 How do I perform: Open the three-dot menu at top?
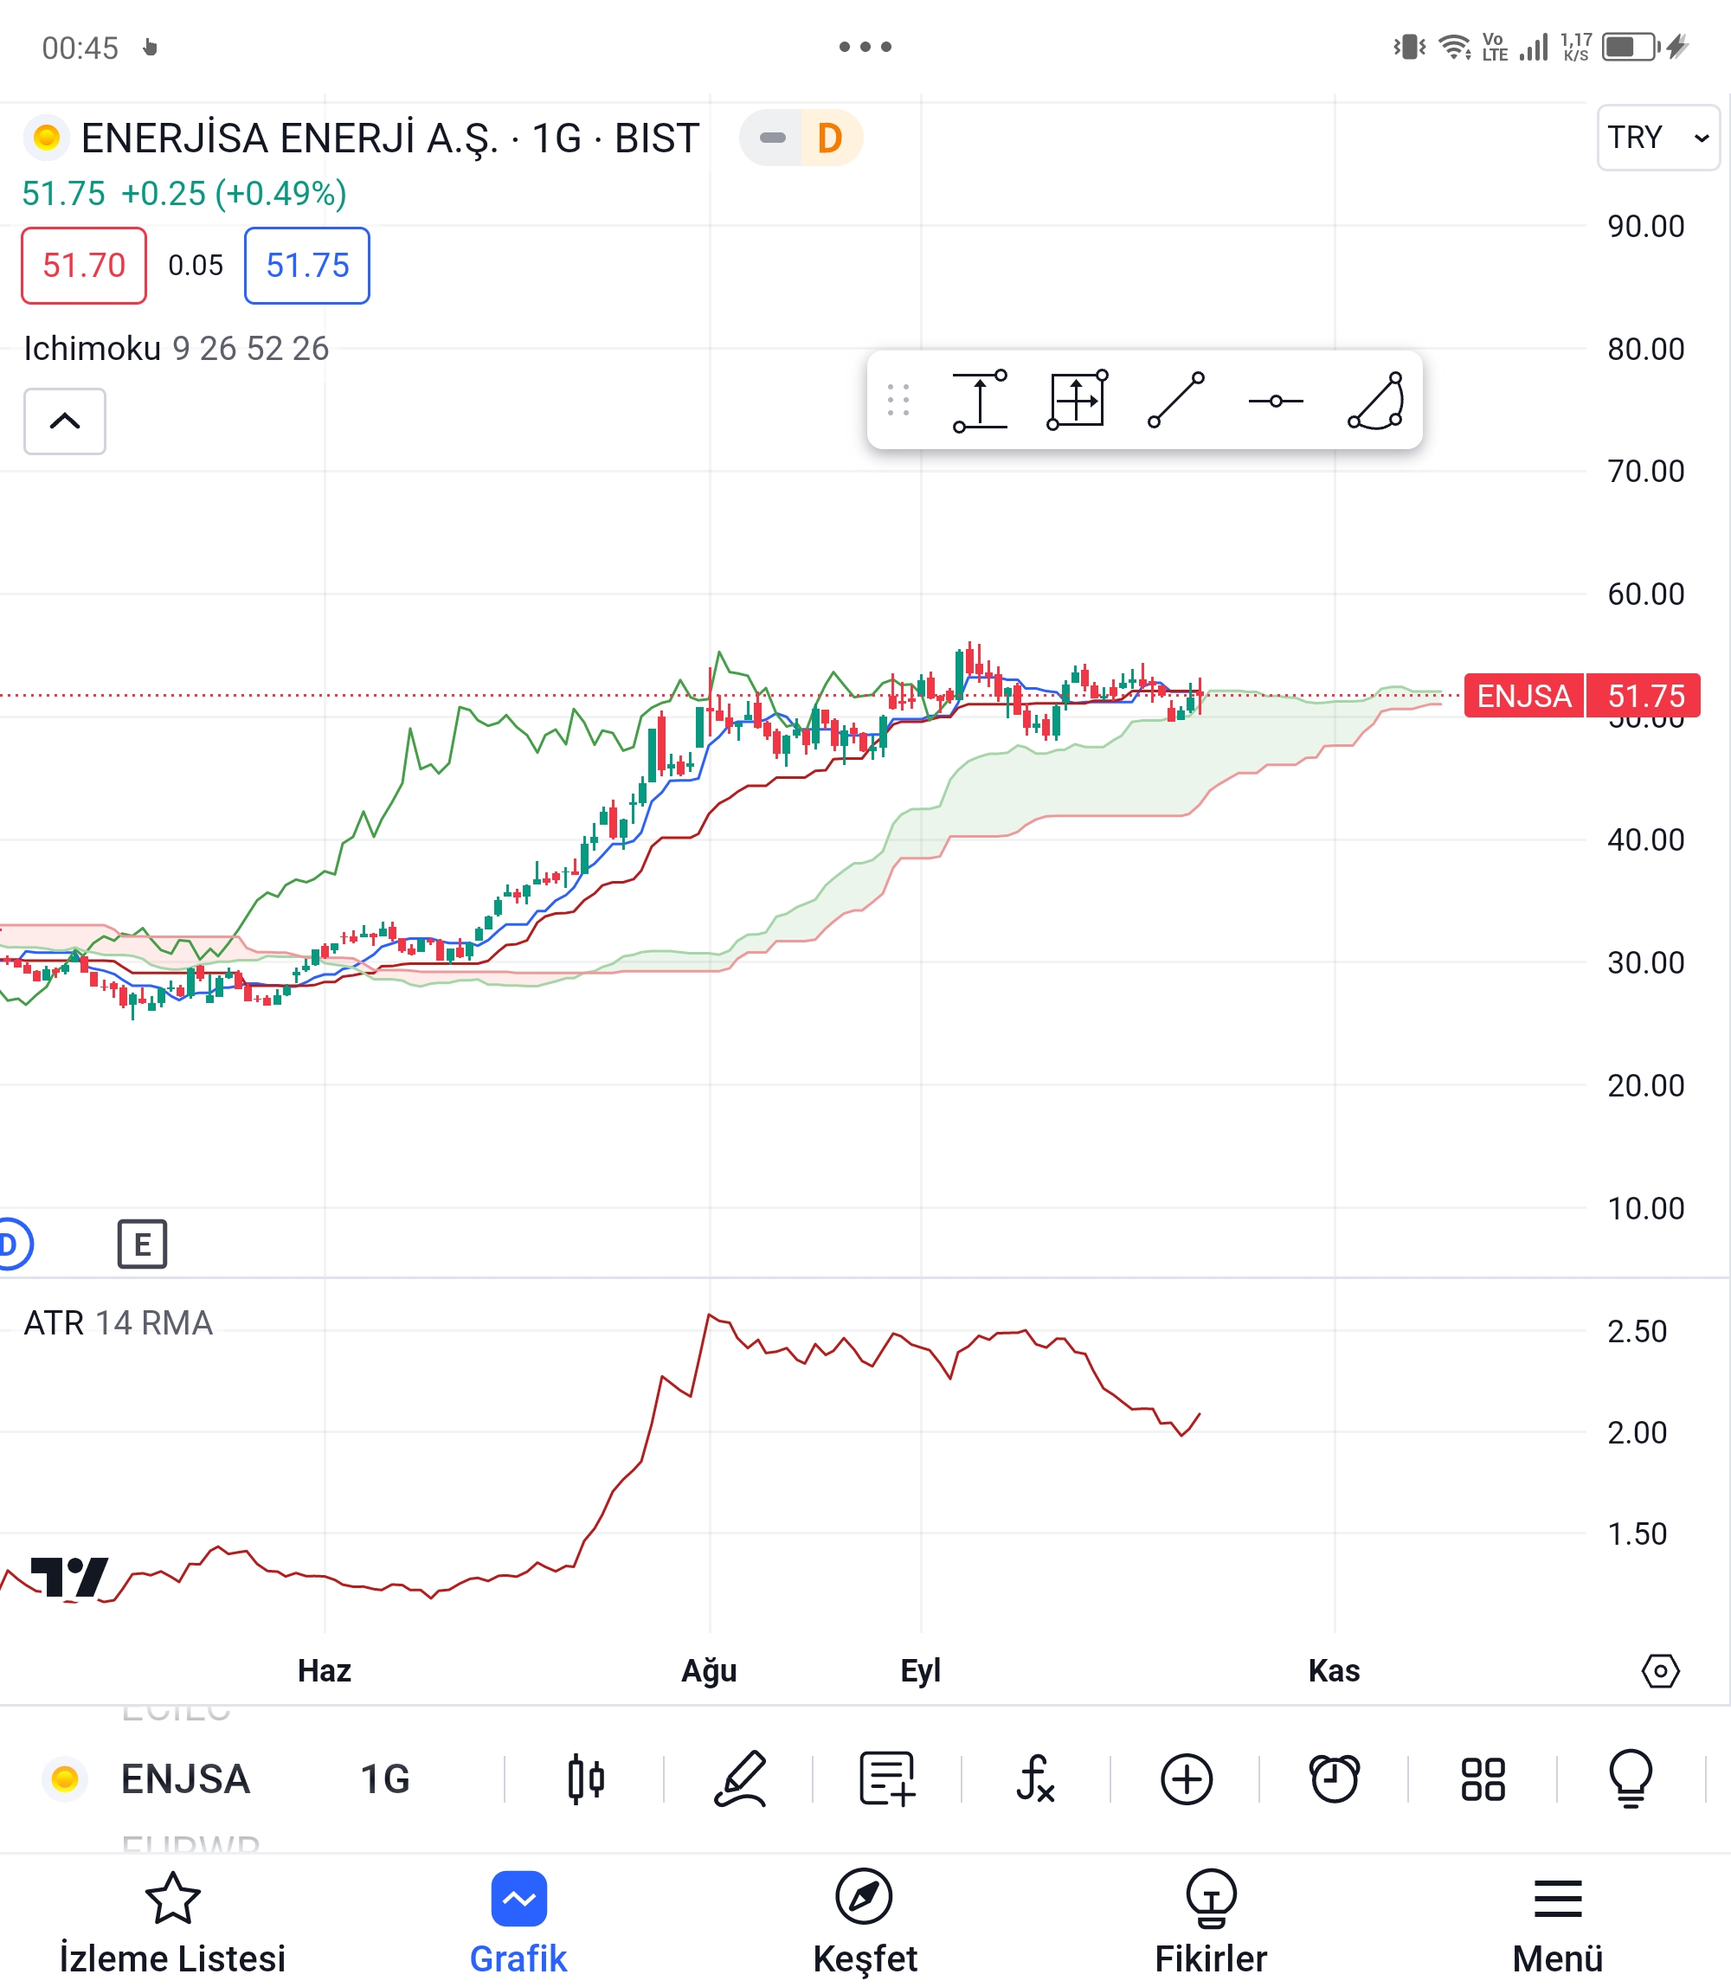coord(865,47)
